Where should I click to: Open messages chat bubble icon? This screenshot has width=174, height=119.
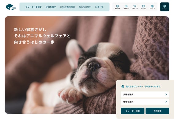coord(144,7)
